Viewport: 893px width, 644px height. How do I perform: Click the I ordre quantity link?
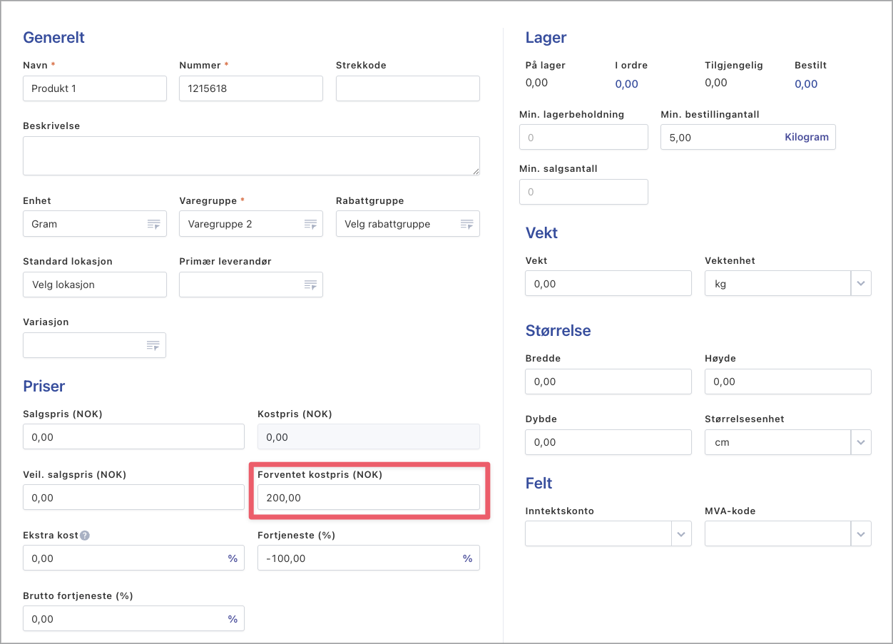pos(626,84)
